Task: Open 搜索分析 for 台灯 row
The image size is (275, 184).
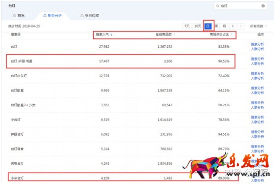Action: [257, 44]
